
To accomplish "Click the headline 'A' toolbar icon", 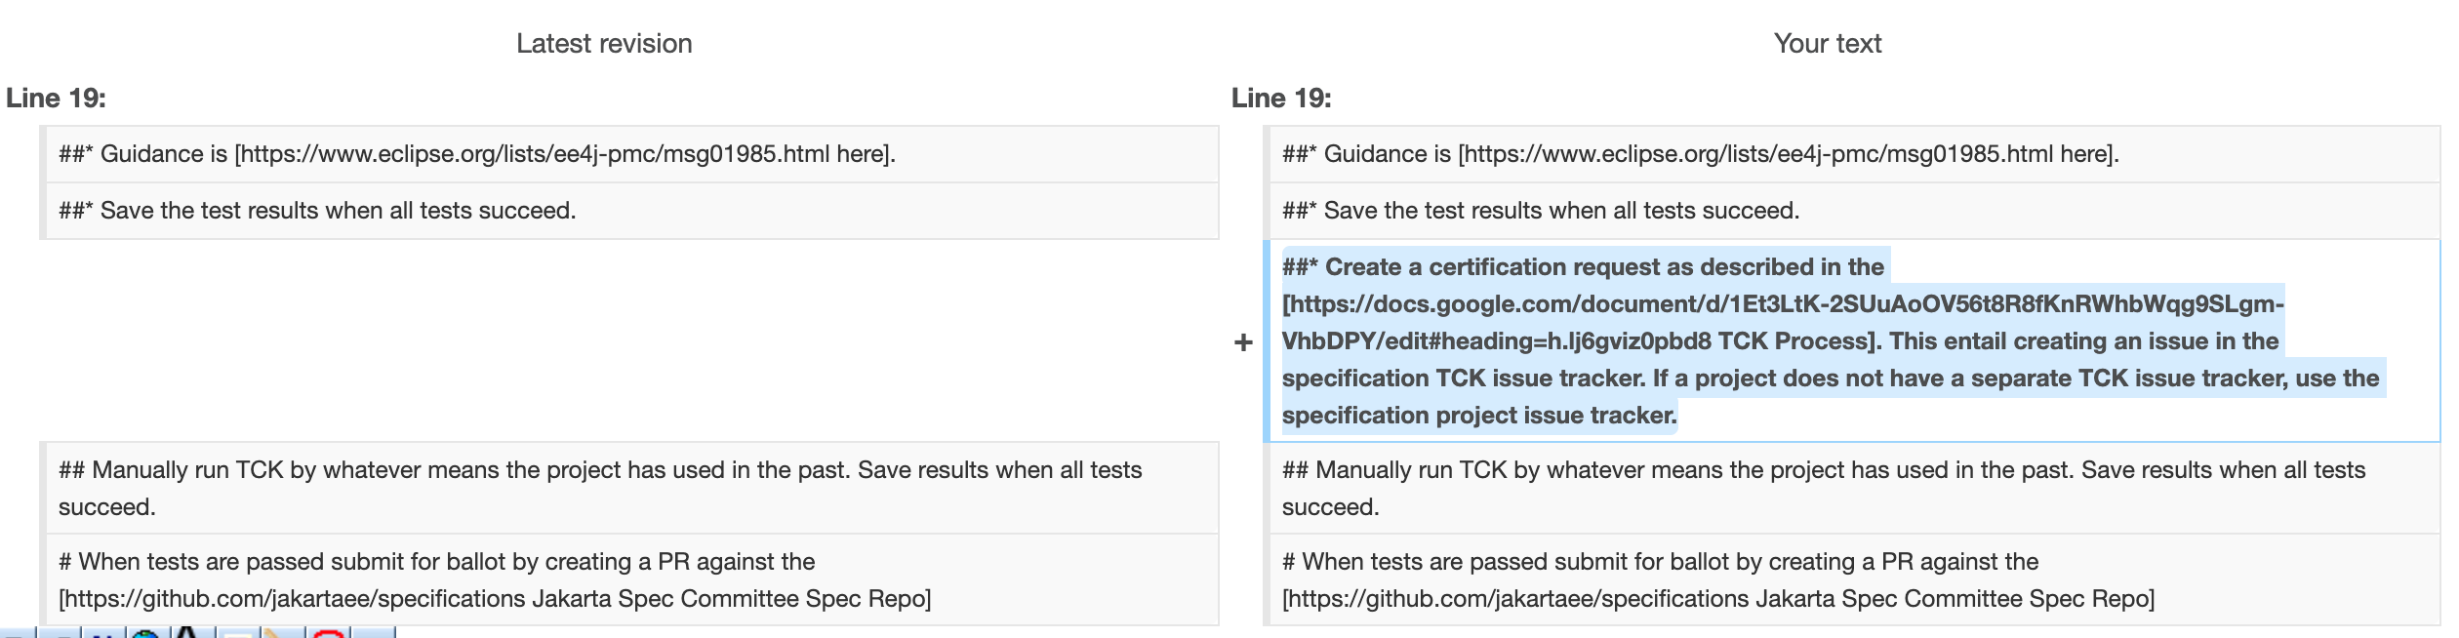I will click(189, 634).
